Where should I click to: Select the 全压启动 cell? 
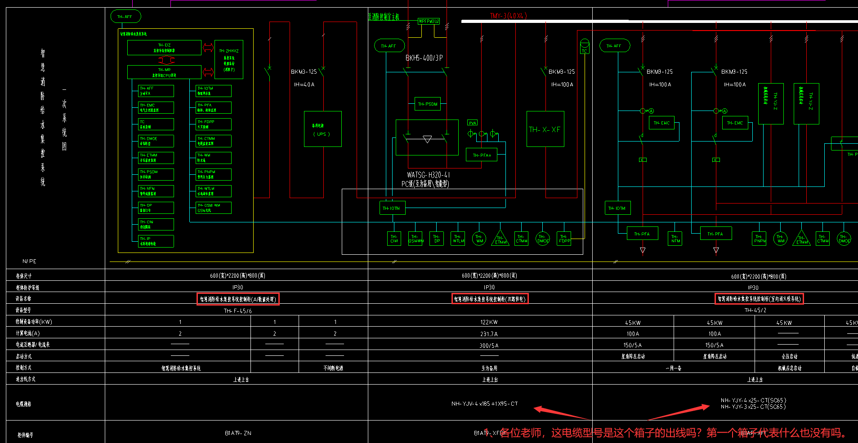click(x=790, y=356)
